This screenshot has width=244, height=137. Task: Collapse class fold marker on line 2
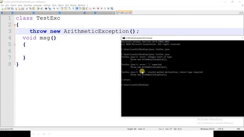(x=14, y=25)
